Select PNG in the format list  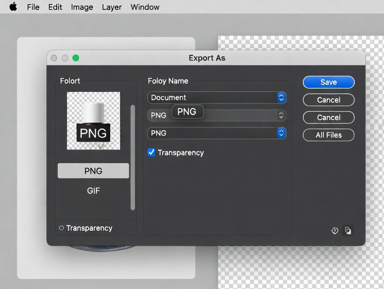point(93,171)
